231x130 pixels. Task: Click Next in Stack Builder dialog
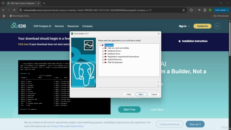141,94
